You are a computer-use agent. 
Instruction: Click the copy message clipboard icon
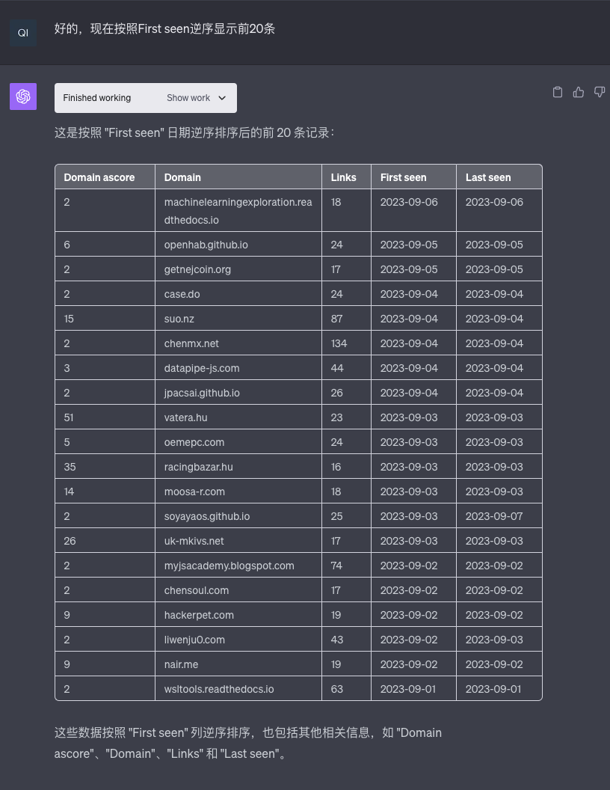(557, 92)
